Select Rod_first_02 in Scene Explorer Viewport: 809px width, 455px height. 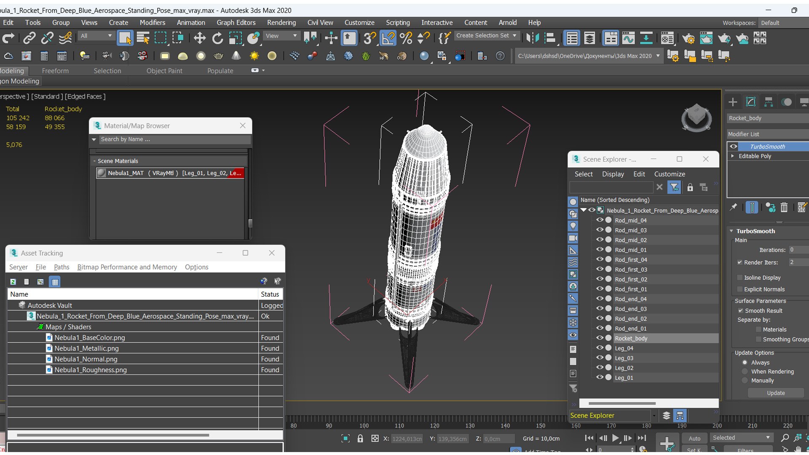click(631, 279)
